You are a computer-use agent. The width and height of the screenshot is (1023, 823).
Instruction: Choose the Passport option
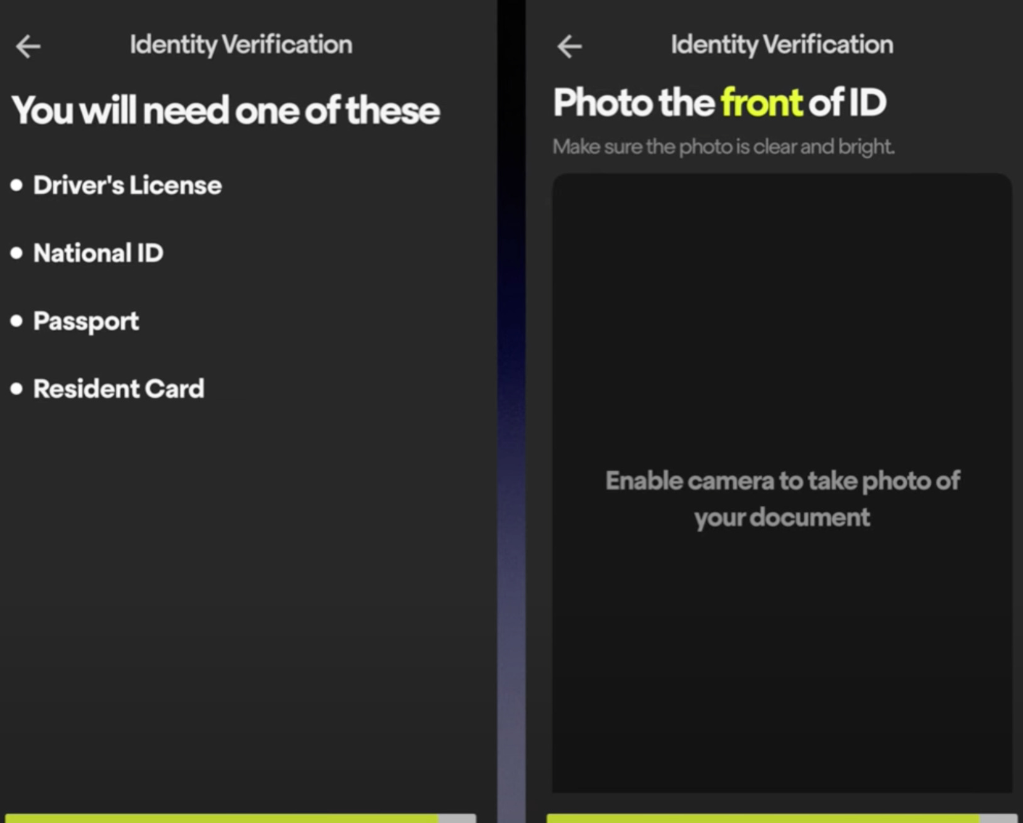pyautogui.click(x=86, y=322)
